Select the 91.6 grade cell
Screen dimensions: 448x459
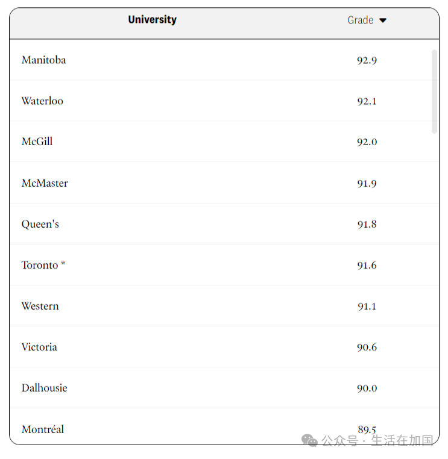[367, 266]
